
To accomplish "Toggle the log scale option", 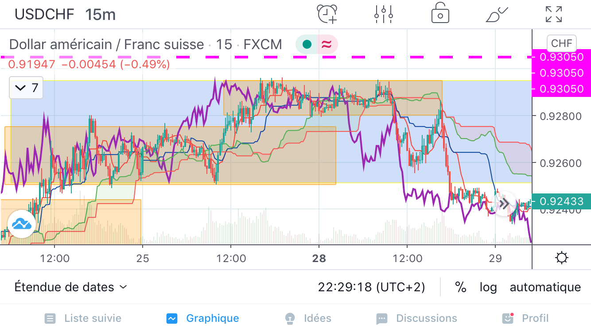I will (488, 287).
